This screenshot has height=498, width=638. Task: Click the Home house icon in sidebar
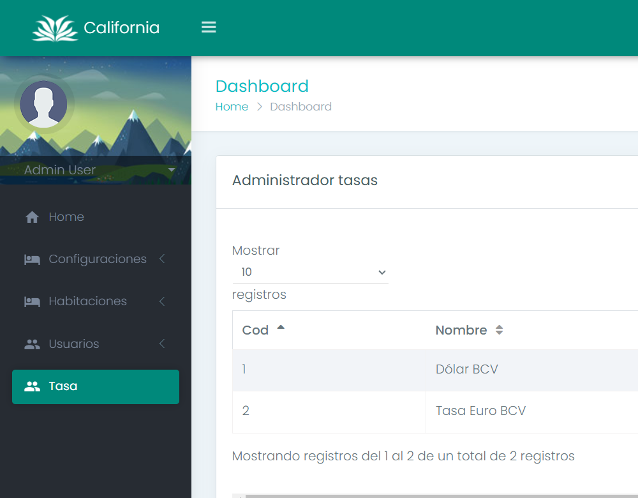point(32,217)
